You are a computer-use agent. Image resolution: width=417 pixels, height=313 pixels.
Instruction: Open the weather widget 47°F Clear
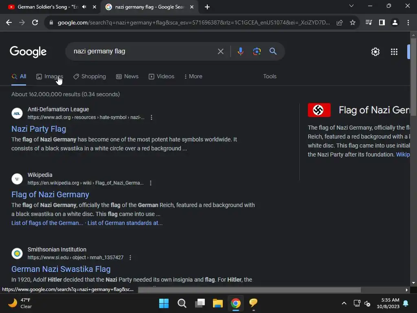click(x=20, y=303)
